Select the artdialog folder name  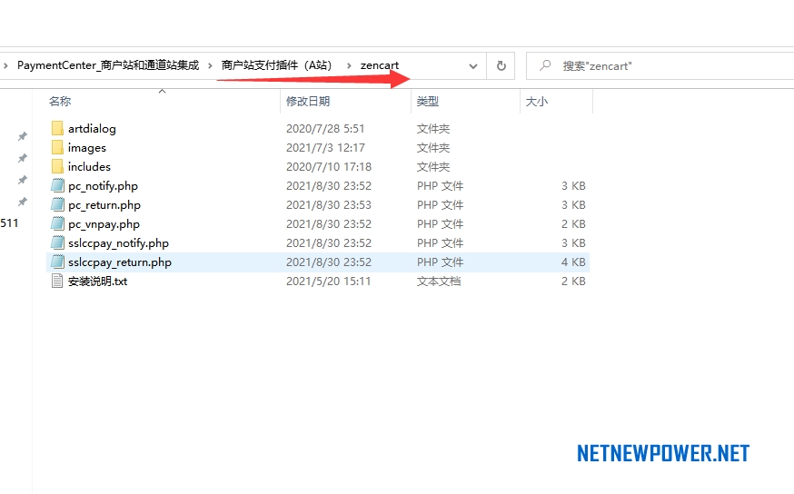92,129
